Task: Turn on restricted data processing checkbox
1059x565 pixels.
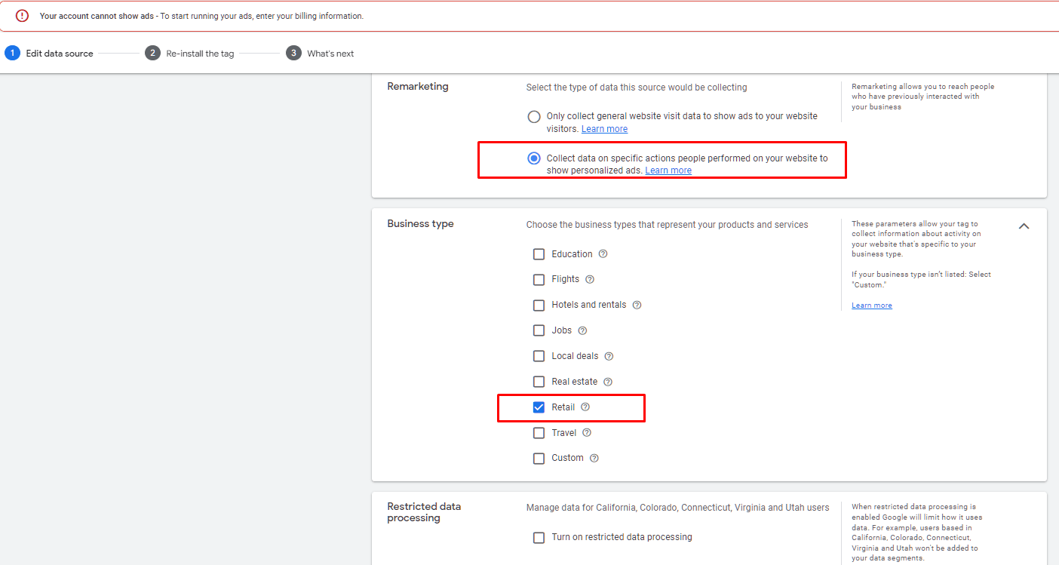Action: 539,538
